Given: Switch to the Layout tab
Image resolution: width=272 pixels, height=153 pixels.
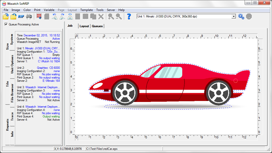Looking at the screenshot, I should point(84,26).
